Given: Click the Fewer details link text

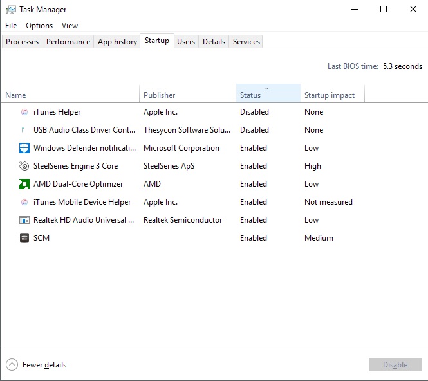Looking at the screenshot, I should click(x=44, y=365).
